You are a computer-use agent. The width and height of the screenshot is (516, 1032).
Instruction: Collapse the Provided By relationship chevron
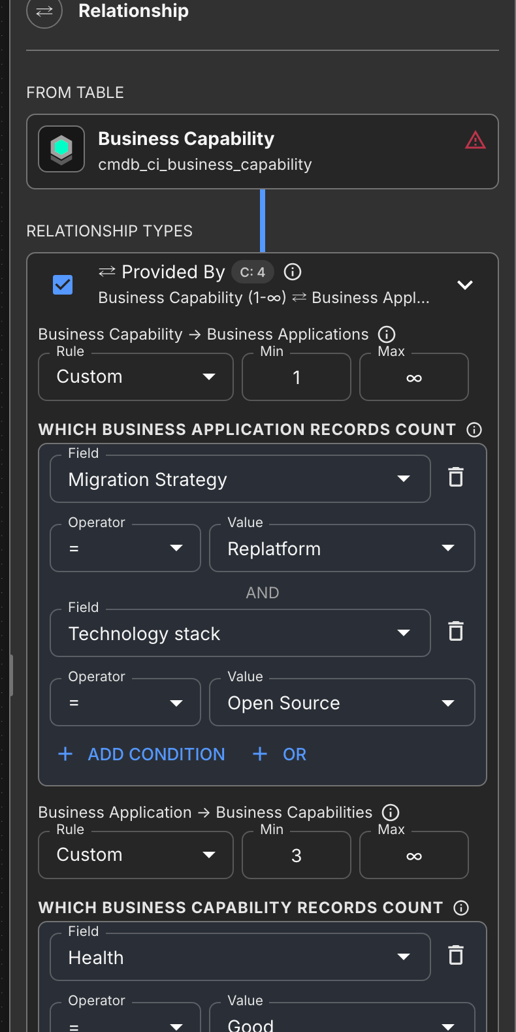(x=465, y=285)
